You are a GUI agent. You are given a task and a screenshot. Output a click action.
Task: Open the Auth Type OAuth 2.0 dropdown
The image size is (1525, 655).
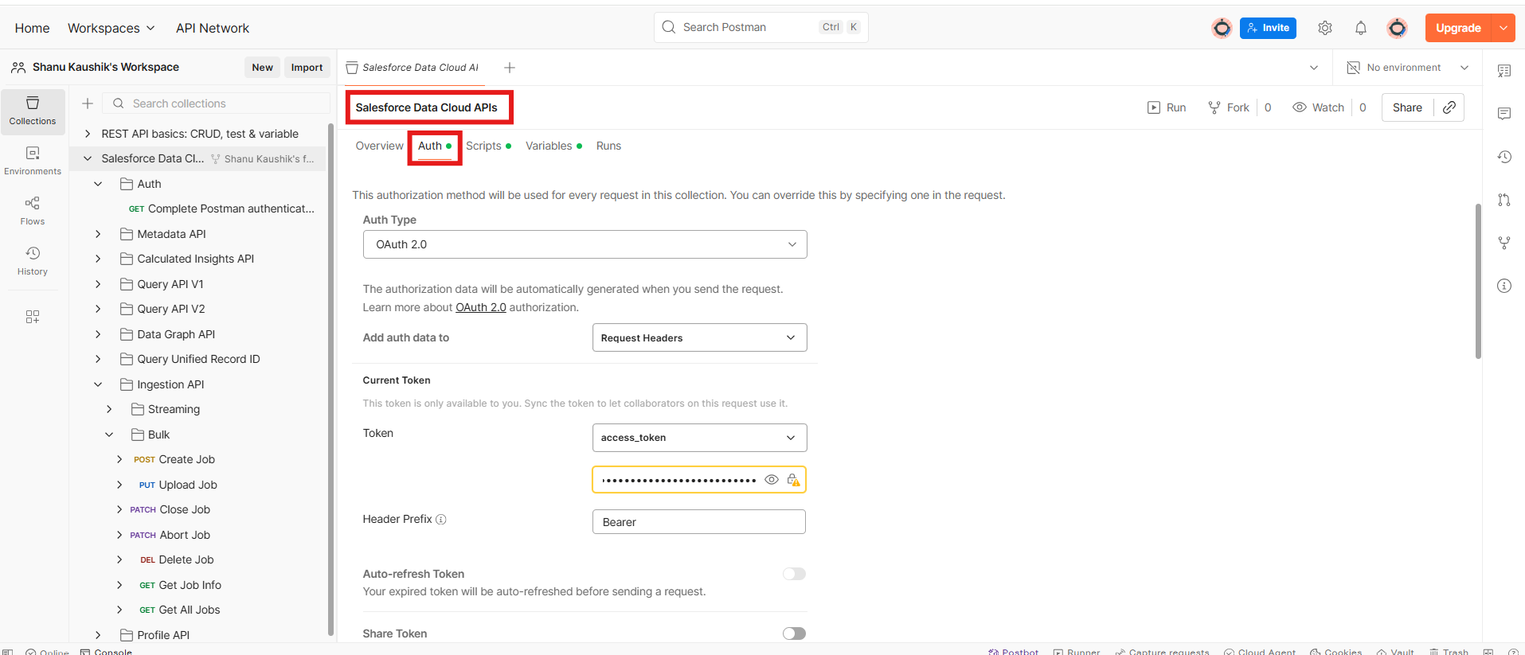coord(585,244)
